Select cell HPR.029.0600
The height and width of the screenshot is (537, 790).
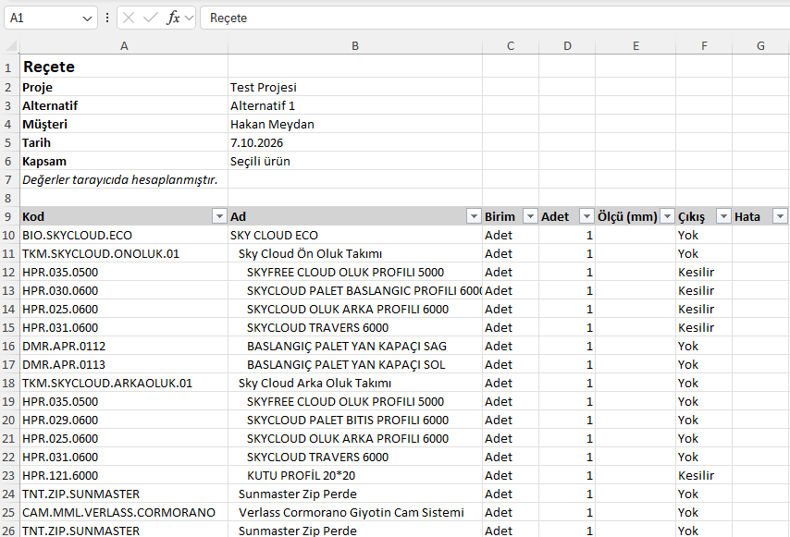(124, 421)
